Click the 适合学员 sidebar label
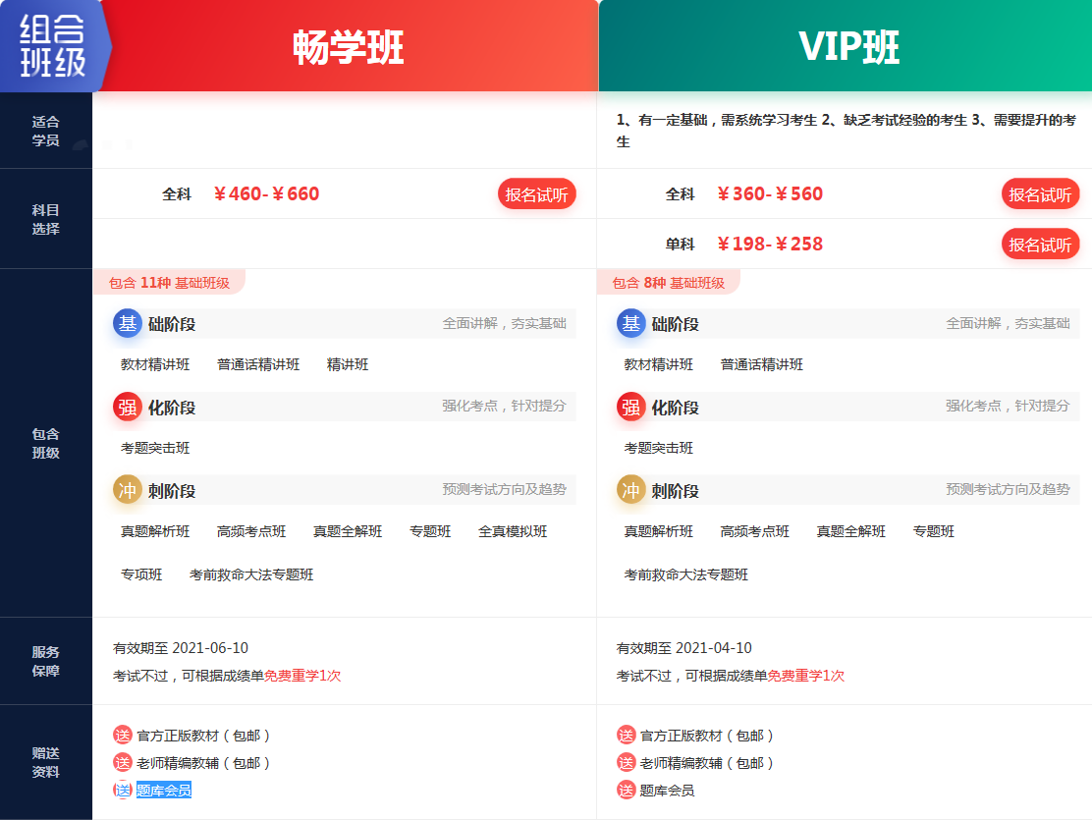This screenshot has height=820, width=1092. (x=45, y=131)
